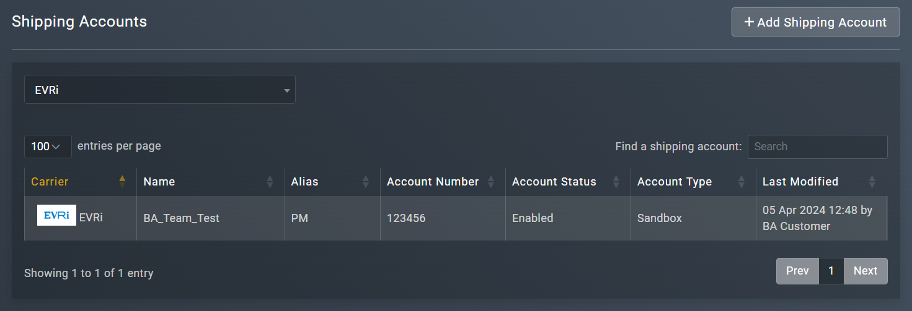Click the 05 Apr 2024 last modified cell
The image size is (912, 311).
point(821,218)
